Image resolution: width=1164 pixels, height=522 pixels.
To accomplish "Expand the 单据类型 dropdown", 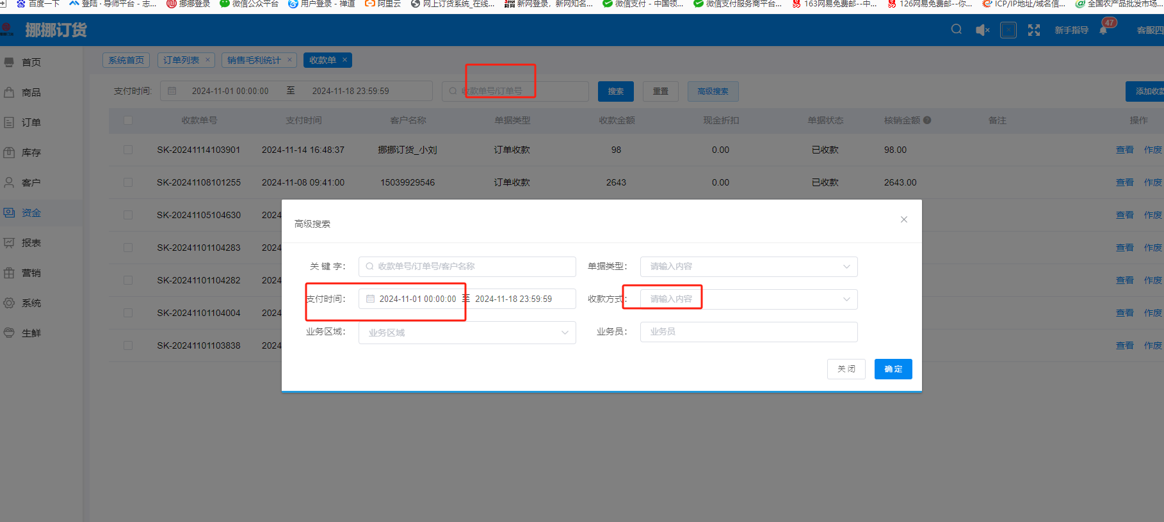I will click(x=748, y=267).
